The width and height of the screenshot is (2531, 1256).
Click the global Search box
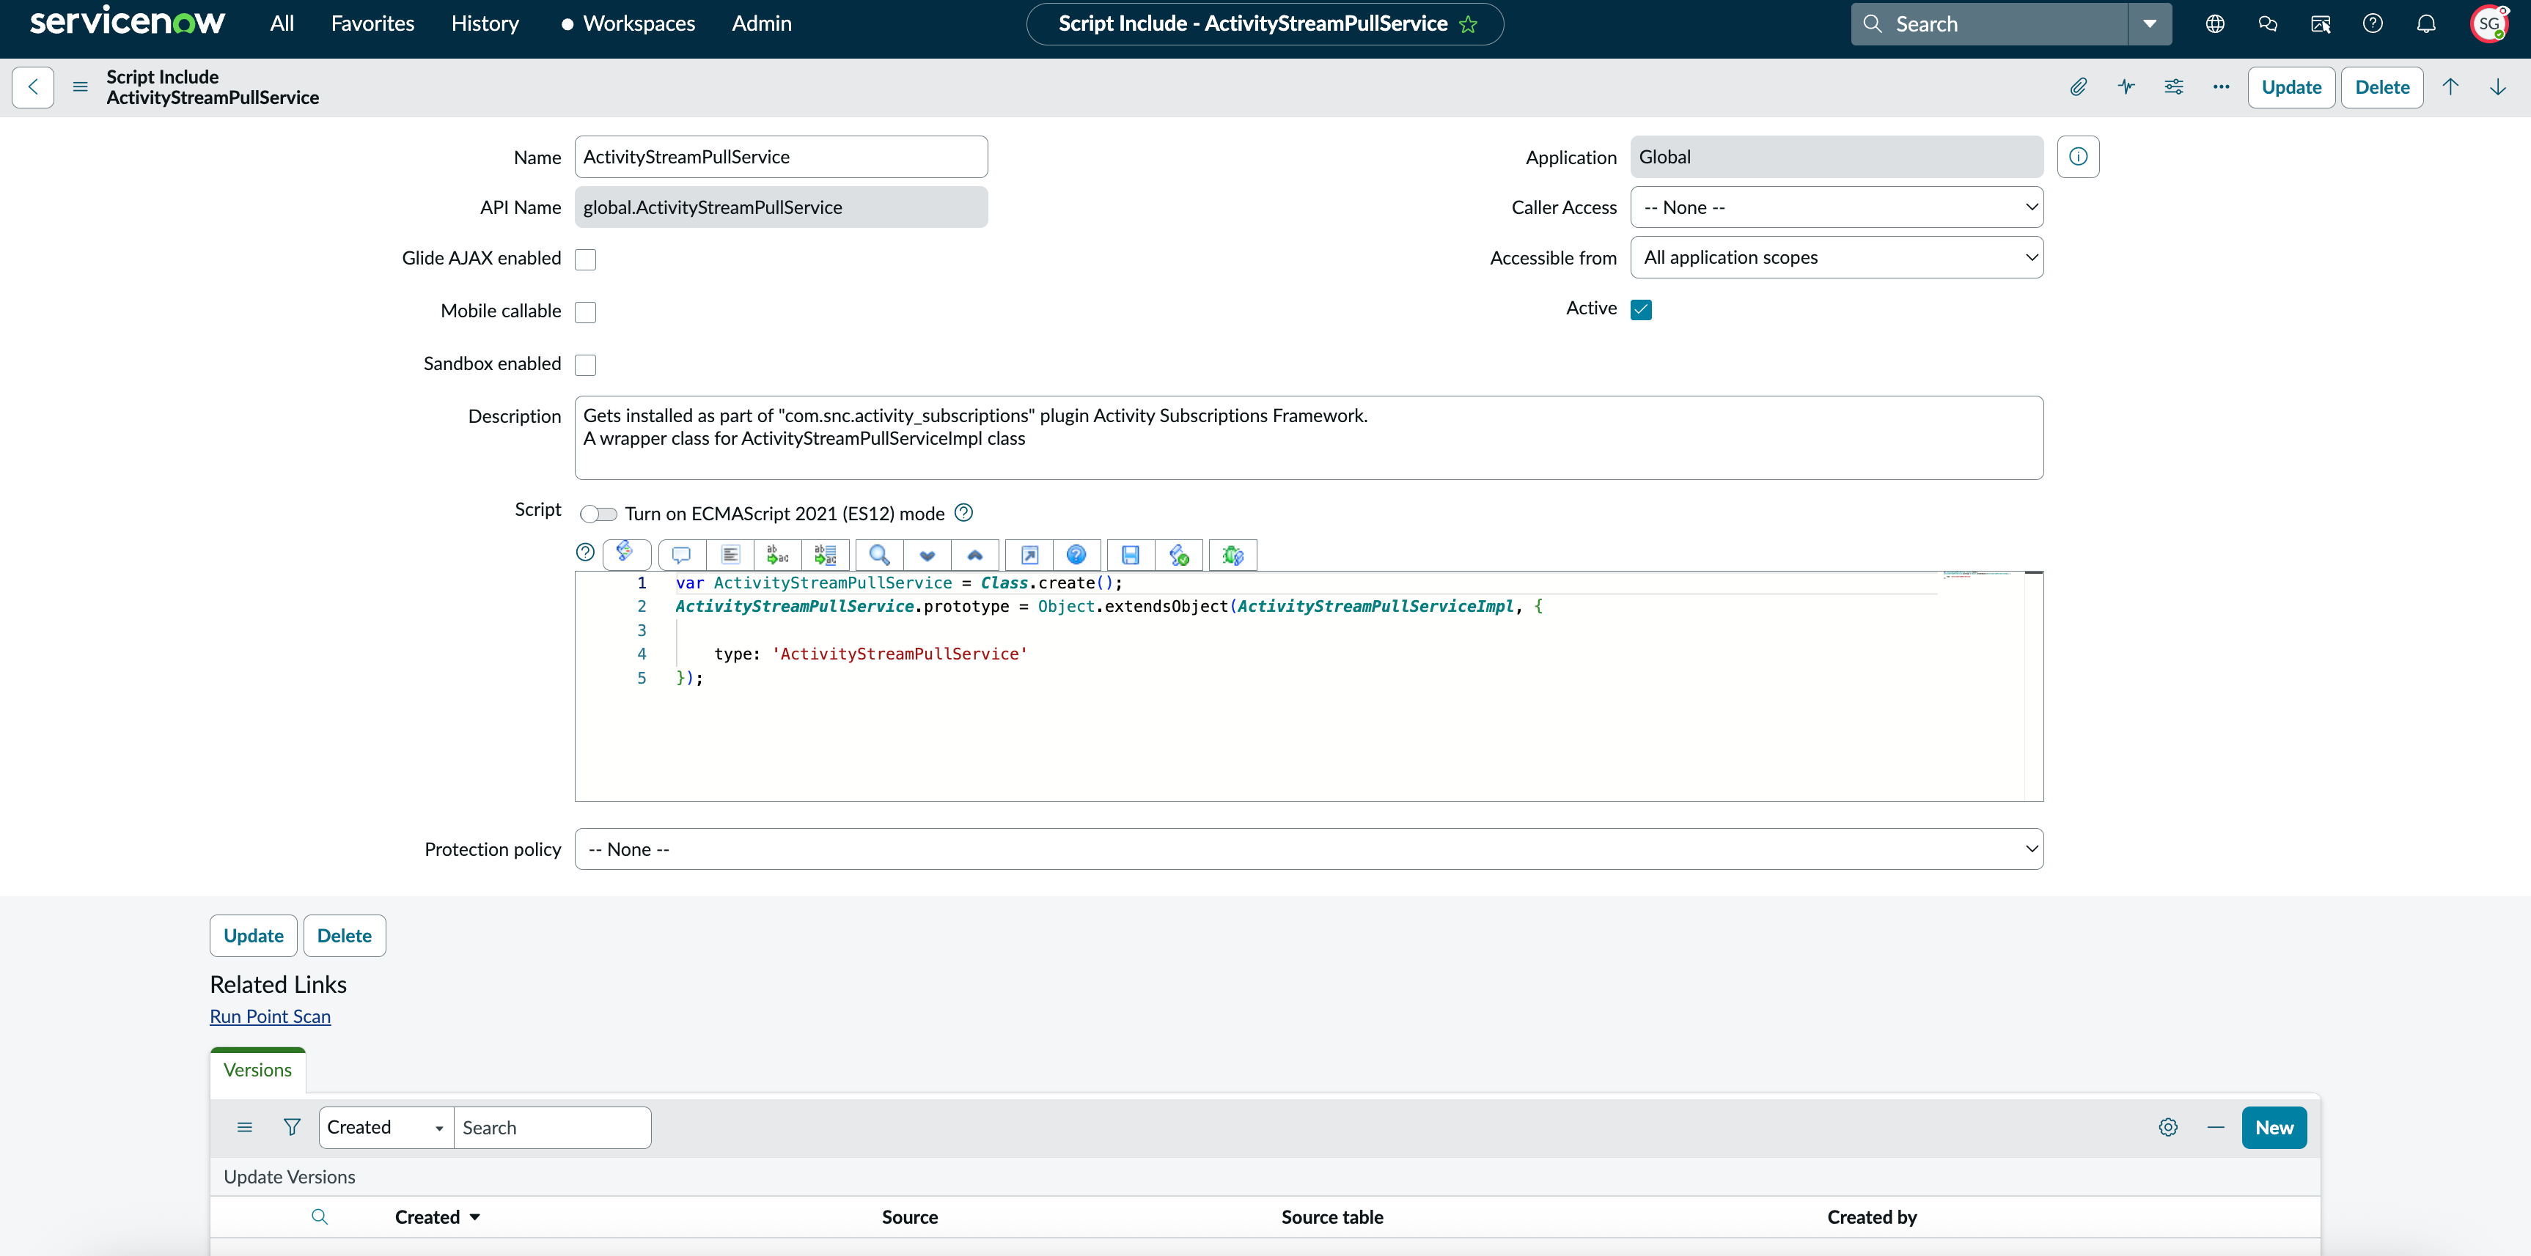tap(1990, 23)
